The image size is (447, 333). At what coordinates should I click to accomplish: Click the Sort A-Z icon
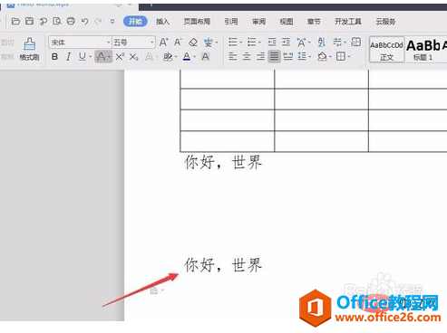(322, 42)
